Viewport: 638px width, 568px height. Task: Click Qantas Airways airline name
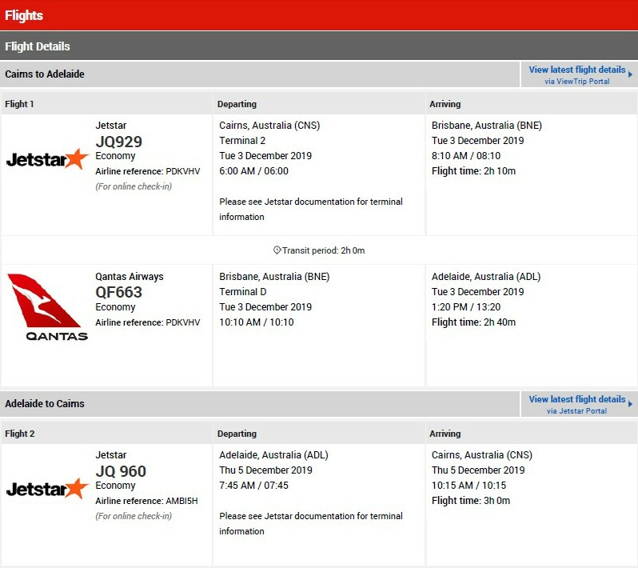tap(130, 277)
